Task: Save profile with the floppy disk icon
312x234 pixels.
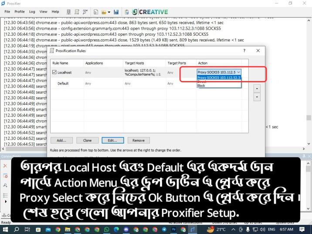Action: click(116, 12)
